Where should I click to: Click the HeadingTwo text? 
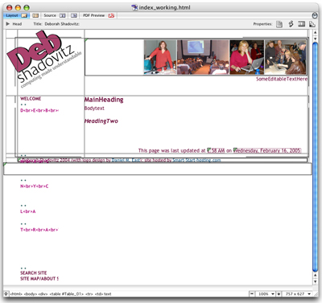101,121
